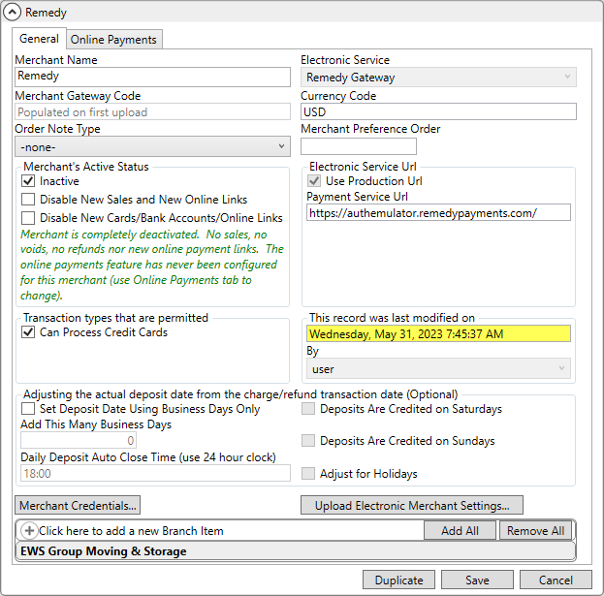Open the Electronic Service dropdown
The height and width of the screenshot is (596, 604).
tap(438, 77)
